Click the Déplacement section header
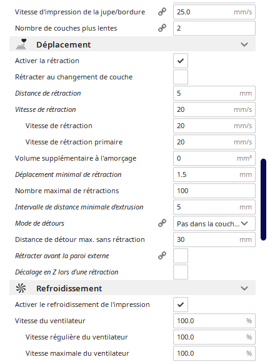Viewport: 275px width, 362px height. pyautogui.click(x=132, y=44)
